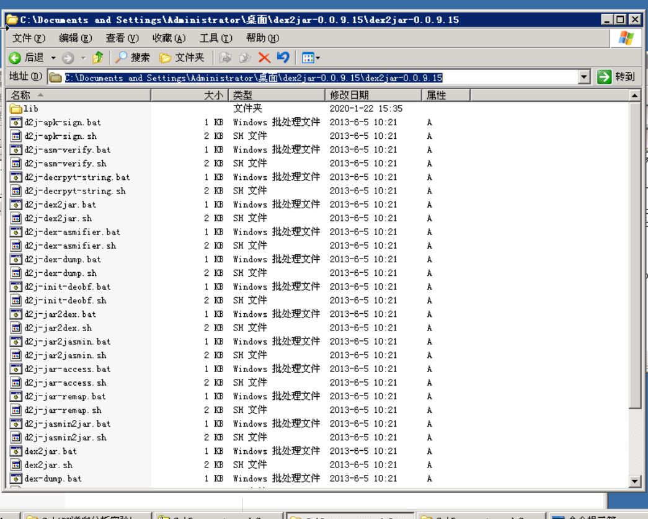The width and height of the screenshot is (648, 519).
Task: Select the d2j-jar2dex.bat file icon
Action: [16, 314]
